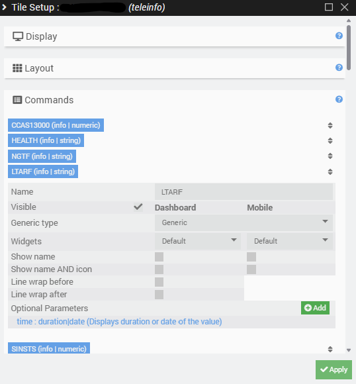
Task: Click the reorder handle for LTARF command
Action: (x=330, y=171)
